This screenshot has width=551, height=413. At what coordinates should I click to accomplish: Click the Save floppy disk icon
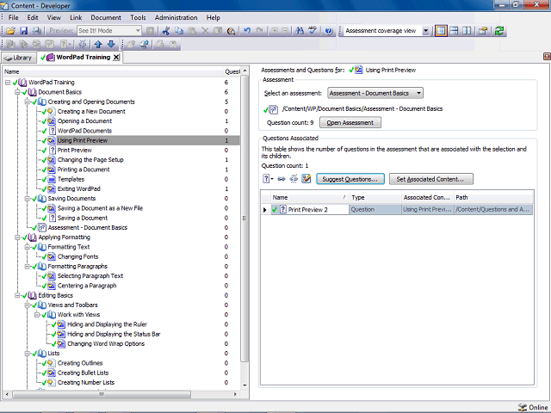pos(23,31)
